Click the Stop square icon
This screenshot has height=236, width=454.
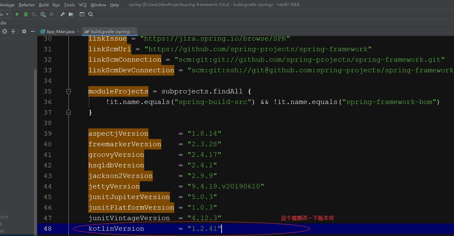coord(52,14)
